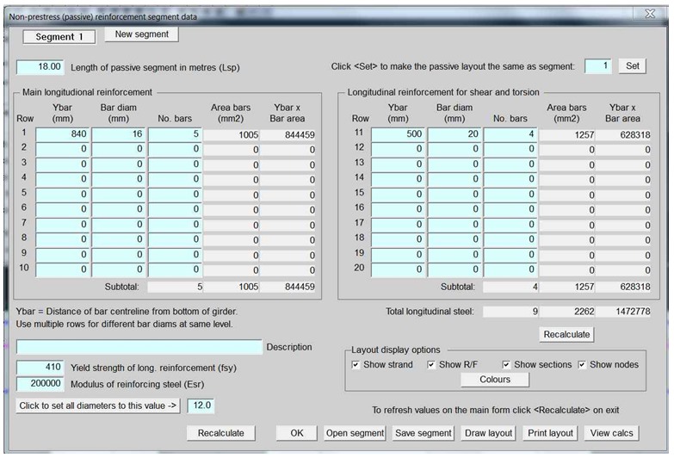Click total longitudinal steel bar count 9
Viewport: 674px width, 458px height.
click(510, 312)
